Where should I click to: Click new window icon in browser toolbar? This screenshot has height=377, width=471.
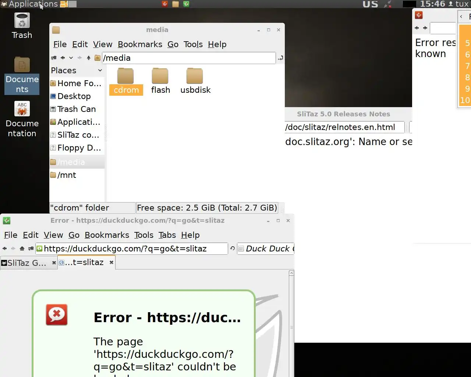point(31,249)
